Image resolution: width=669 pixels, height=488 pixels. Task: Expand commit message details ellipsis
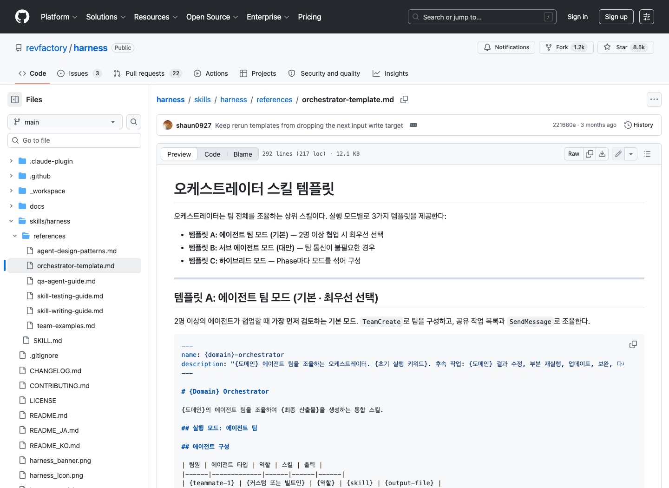click(413, 125)
